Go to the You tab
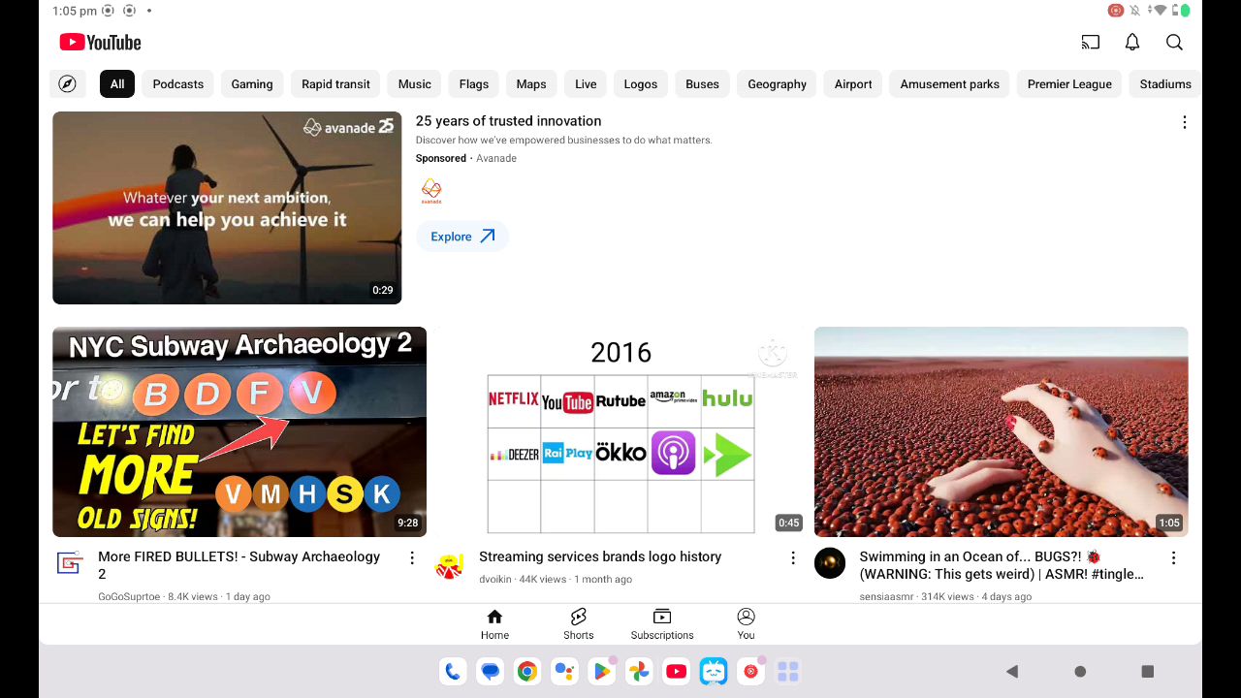The image size is (1241, 698). coord(746,624)
